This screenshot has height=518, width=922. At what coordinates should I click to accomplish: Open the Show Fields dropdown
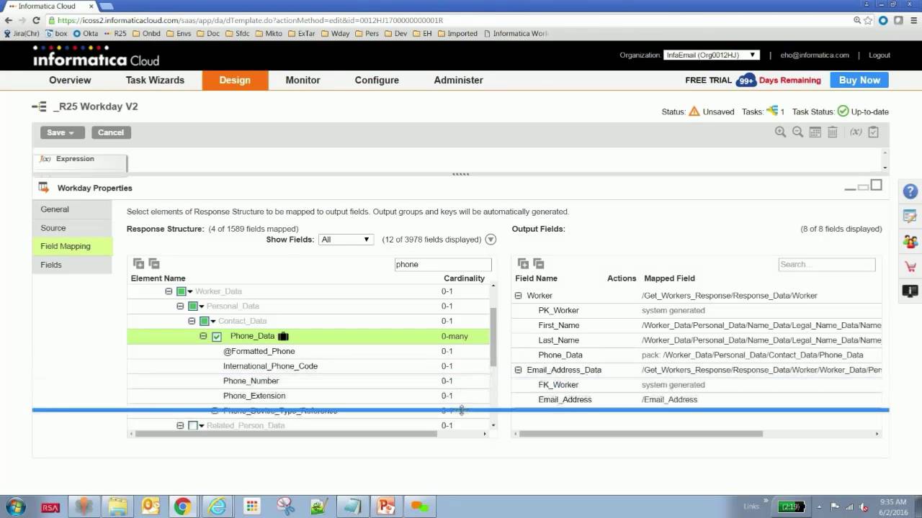pos(346,240)
